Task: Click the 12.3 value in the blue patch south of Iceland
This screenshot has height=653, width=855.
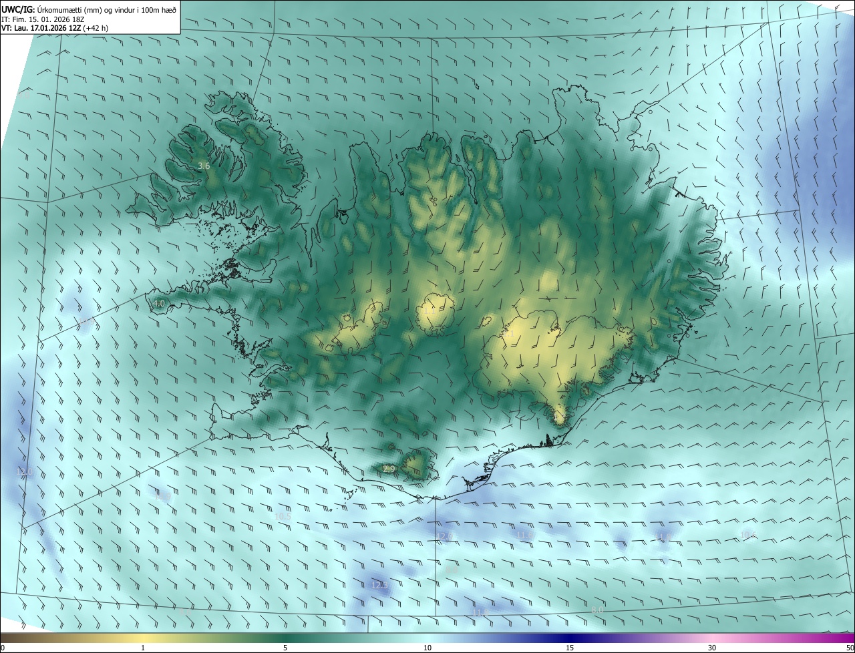Action: tap(379, 585)
